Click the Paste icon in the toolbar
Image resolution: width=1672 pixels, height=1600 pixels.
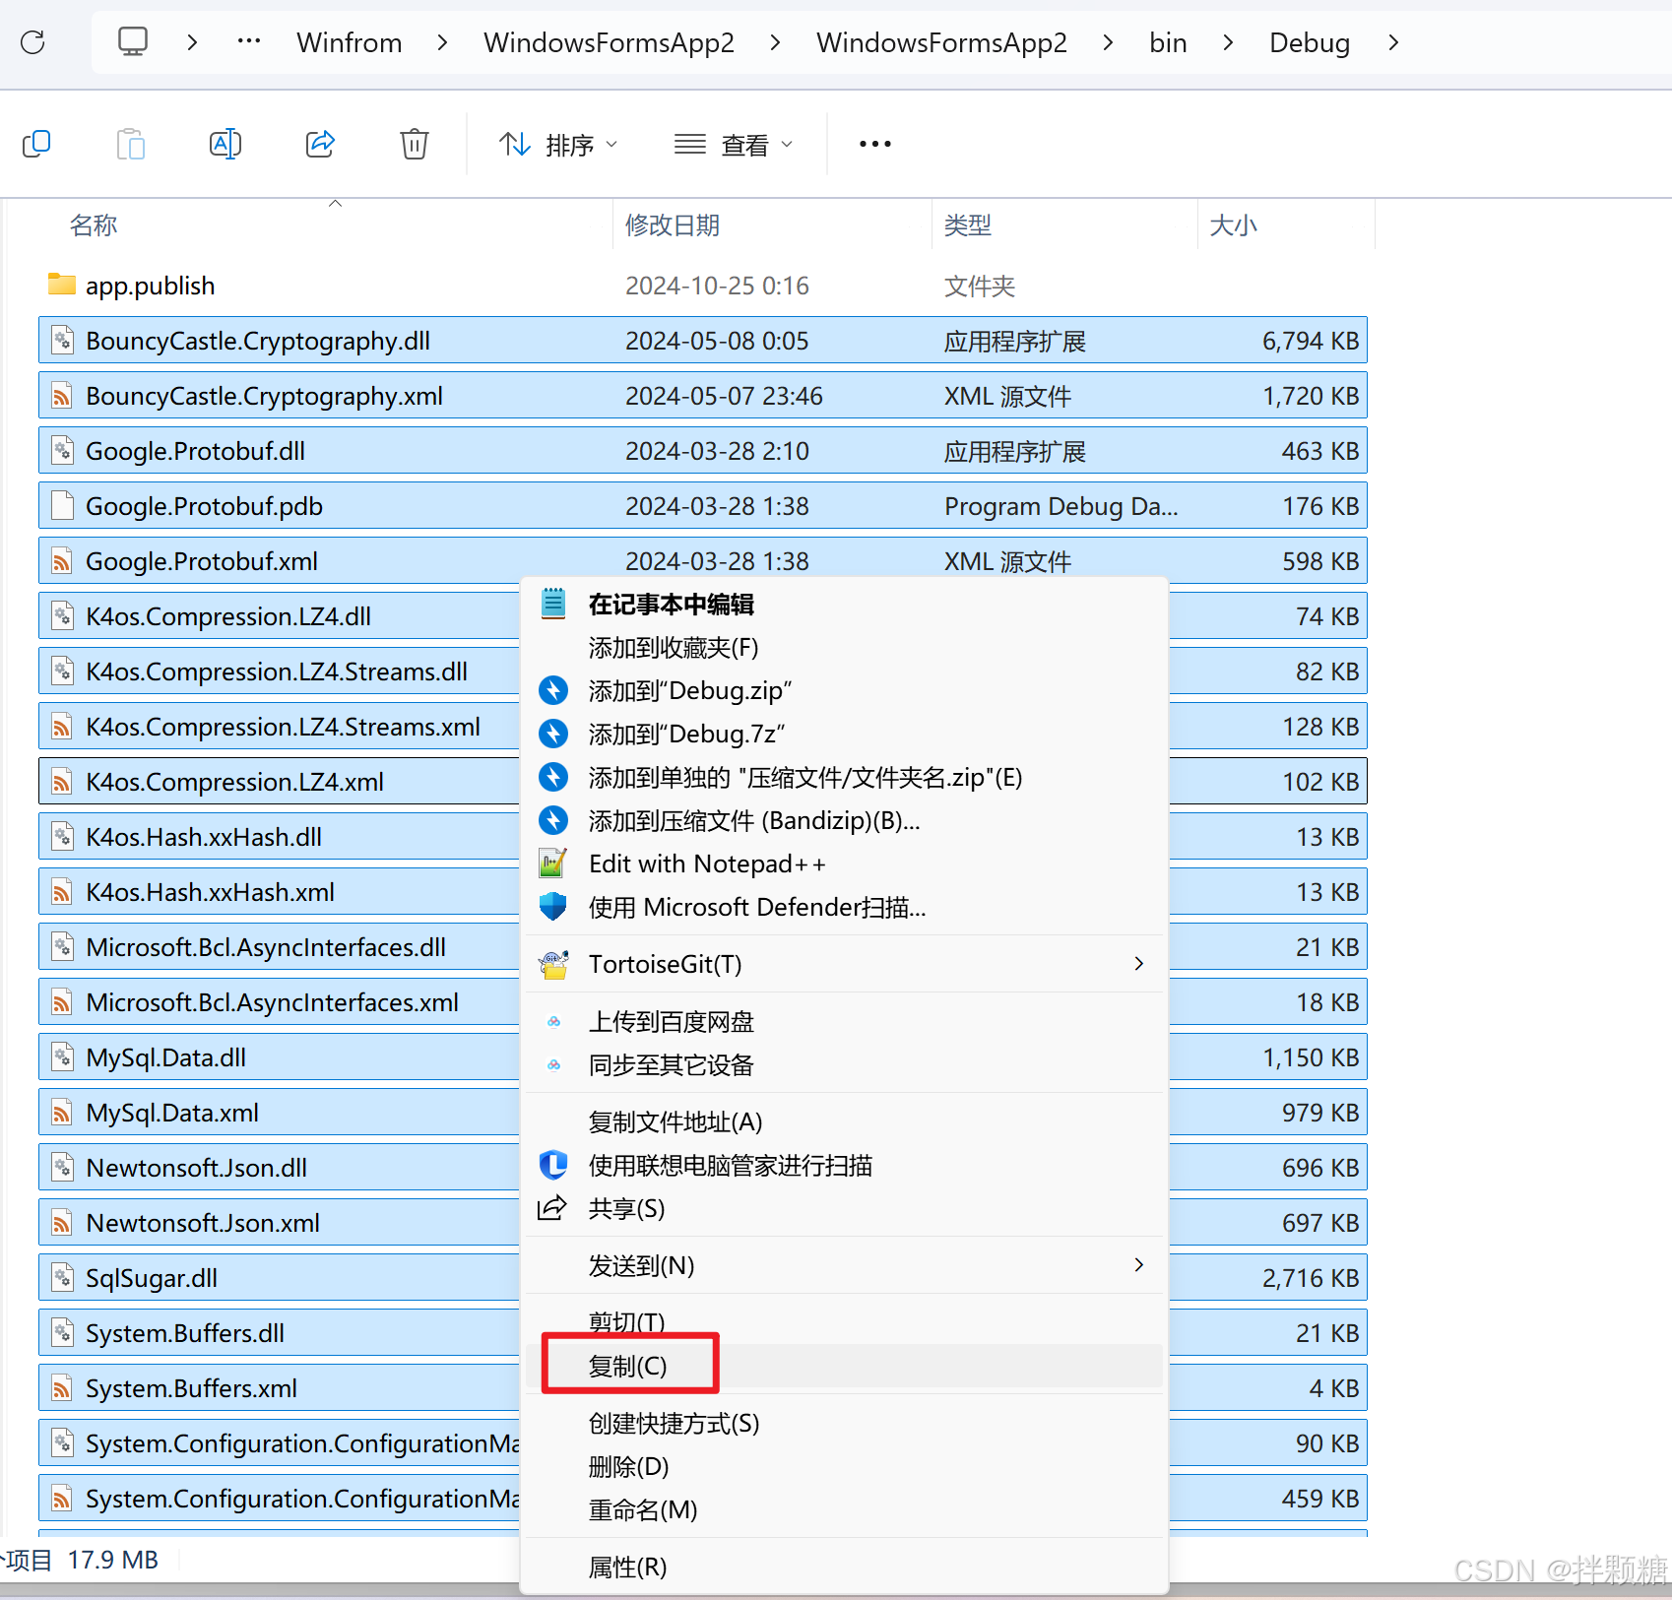click(x=130, y=144)
